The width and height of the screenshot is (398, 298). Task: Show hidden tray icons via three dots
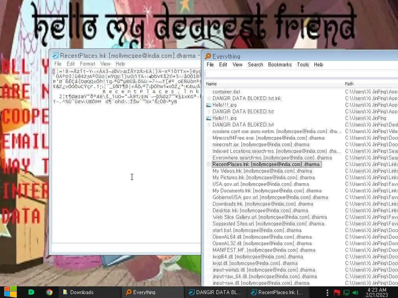coord(327,293)
